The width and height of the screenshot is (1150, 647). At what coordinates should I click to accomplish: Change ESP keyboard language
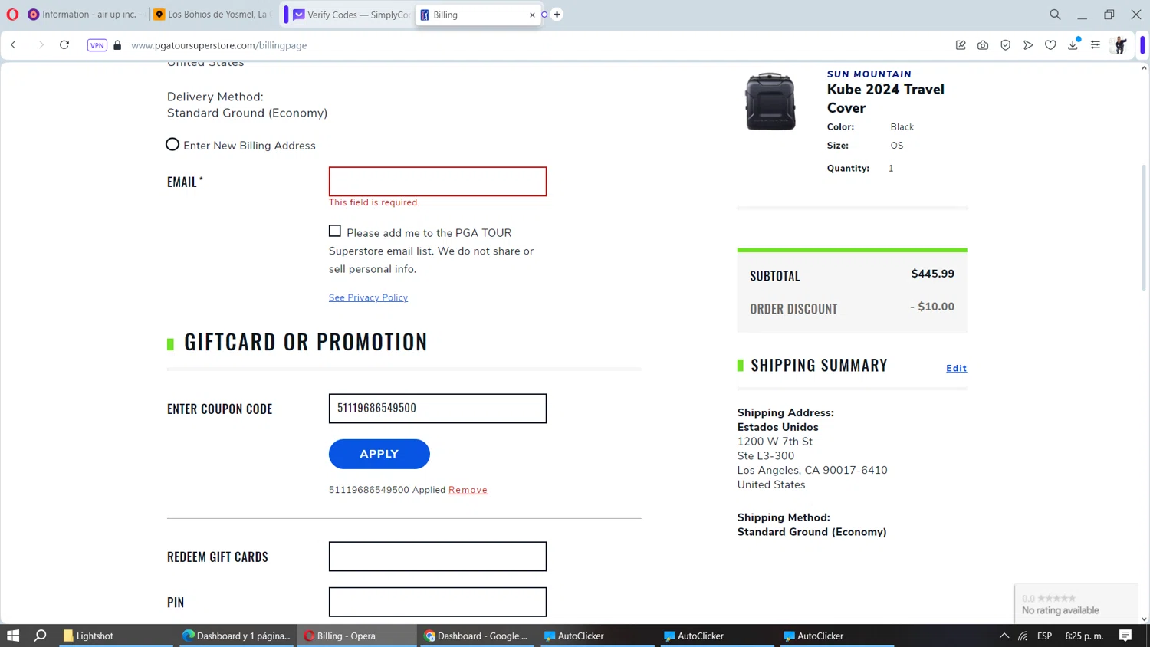coord(1045,636)
